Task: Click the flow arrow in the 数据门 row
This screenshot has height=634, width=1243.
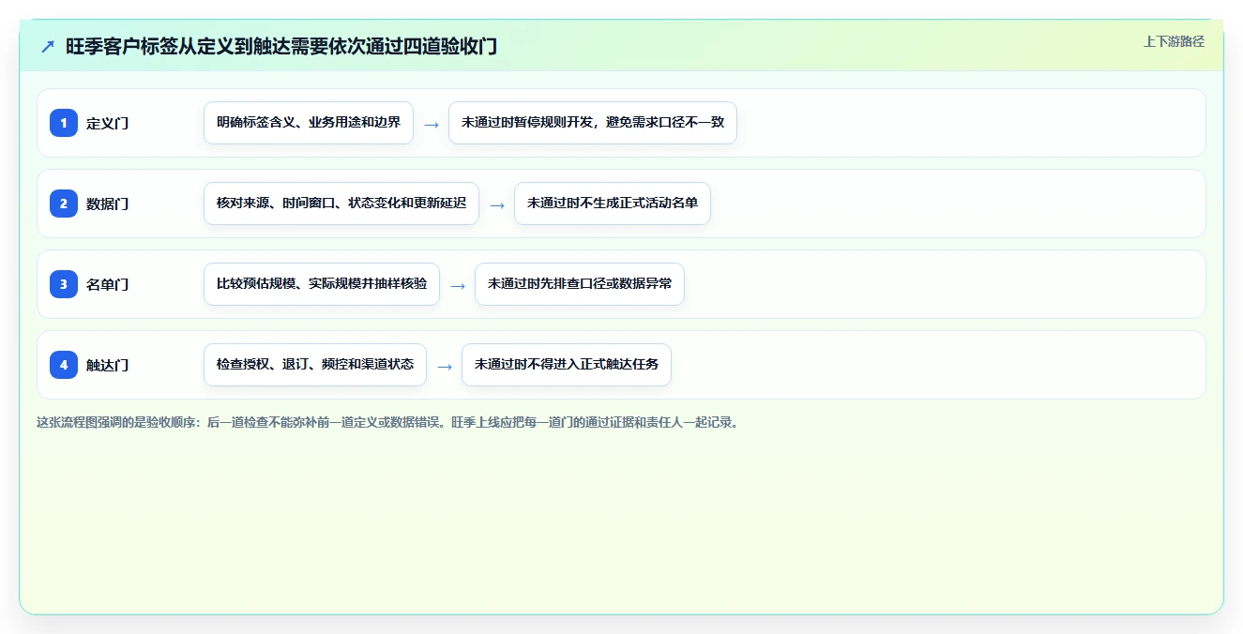Action: [x=497, y=204]
